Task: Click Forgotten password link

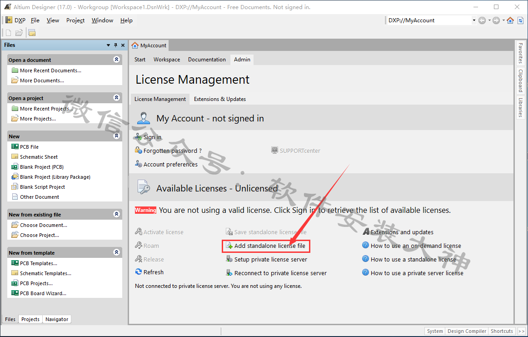Action: (x=172, y=151)
